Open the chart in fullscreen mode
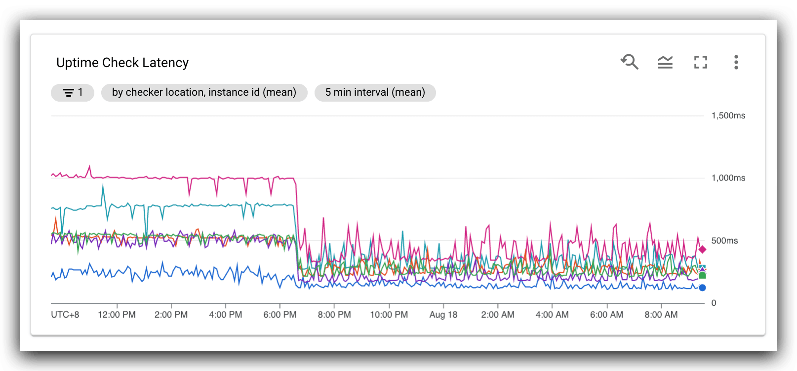Viewport: 797px width, 371px height. click(x=700, y=62)
